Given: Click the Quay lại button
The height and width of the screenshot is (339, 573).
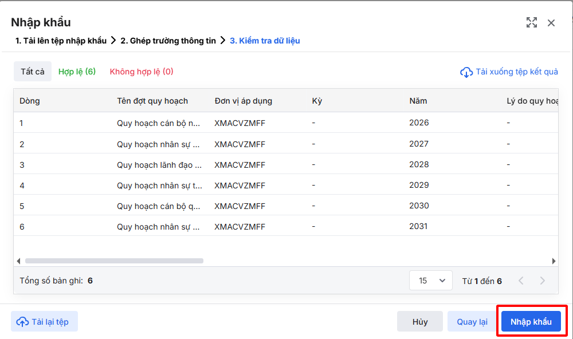Looking at the screenshot, I should coord(472,322).
